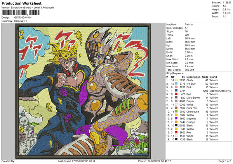Click the Chalk color swatch in stop 1

pos(176,80)
